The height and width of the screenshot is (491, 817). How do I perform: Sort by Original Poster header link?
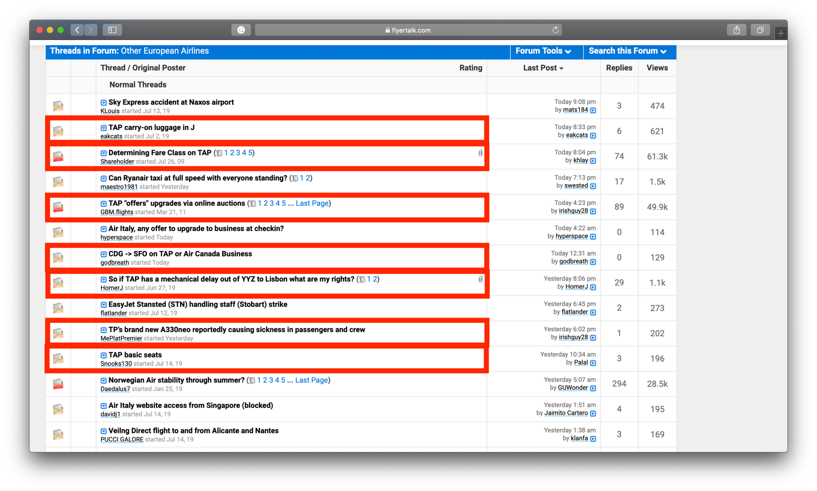coord(159,68)
